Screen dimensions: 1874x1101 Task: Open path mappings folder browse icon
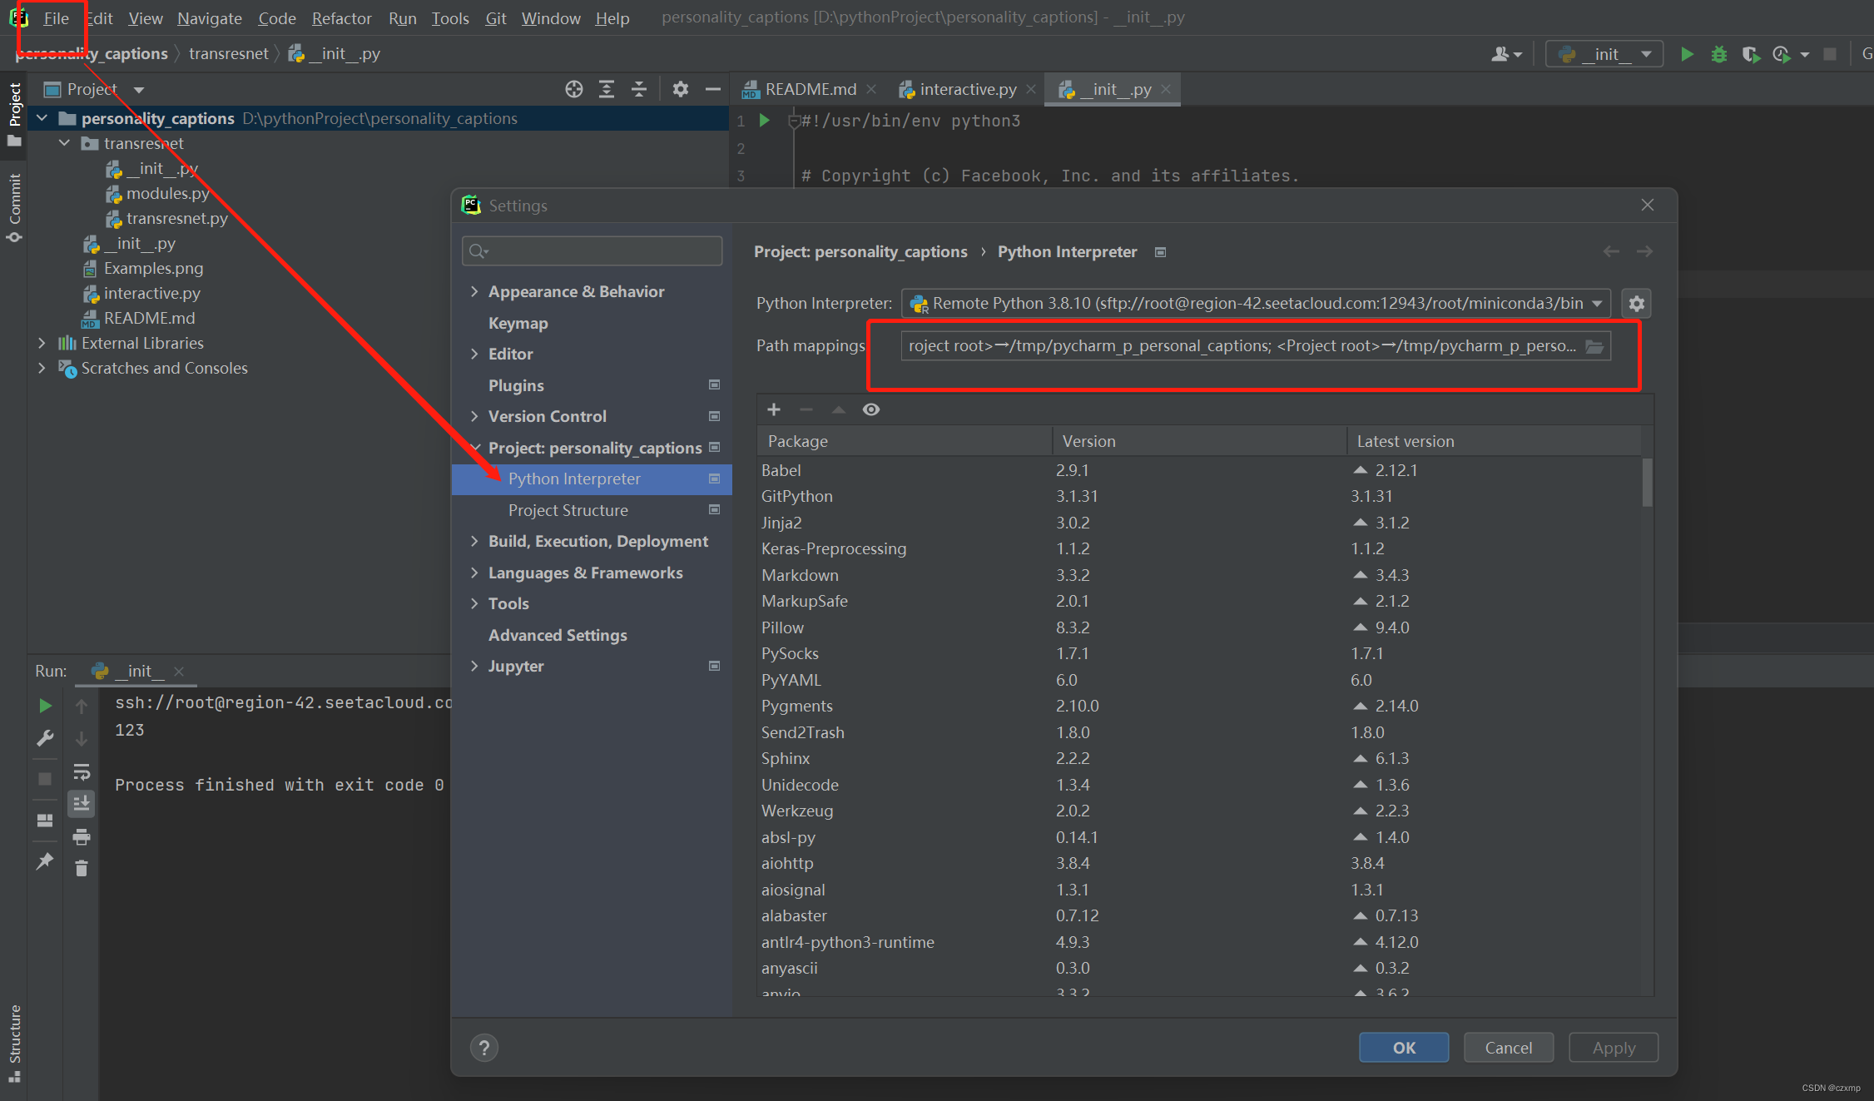coord(1594,346)
